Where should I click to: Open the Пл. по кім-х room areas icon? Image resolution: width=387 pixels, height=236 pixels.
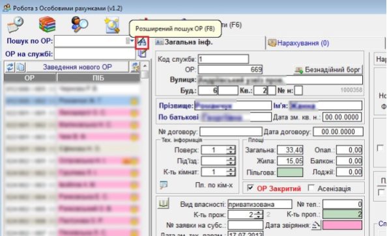coord(164,185)
